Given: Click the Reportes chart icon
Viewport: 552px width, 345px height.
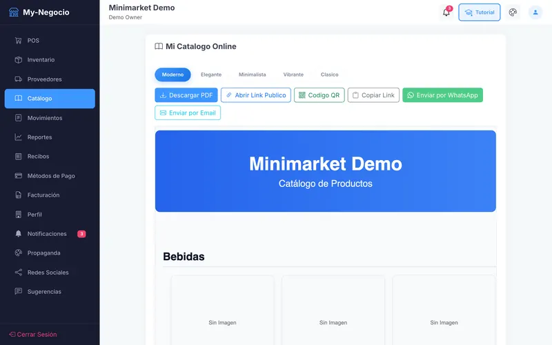Looking at the screenshot, I should pyautogui.click(x=19, y=137).
